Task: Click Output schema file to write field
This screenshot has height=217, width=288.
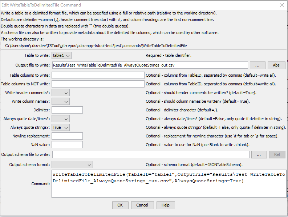Action: coord(151,154)
